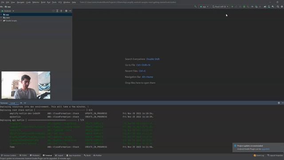
Task: Open the View menu
Action: pos(13,2)
